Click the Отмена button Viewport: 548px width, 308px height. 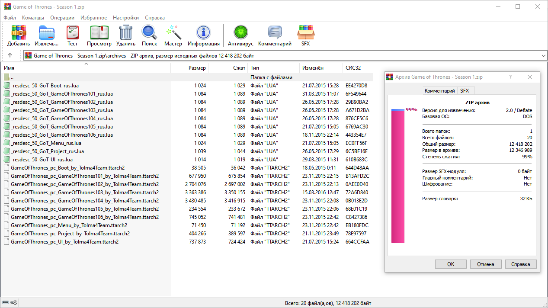(x=486, y=264)
